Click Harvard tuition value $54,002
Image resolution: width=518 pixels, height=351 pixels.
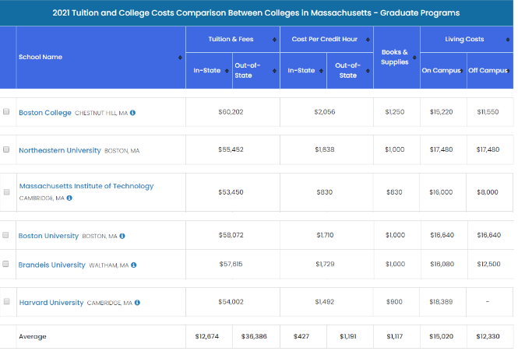pos(231,302)
